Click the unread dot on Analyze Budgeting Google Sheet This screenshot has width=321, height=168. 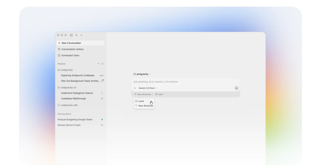[x=102, y=119]
